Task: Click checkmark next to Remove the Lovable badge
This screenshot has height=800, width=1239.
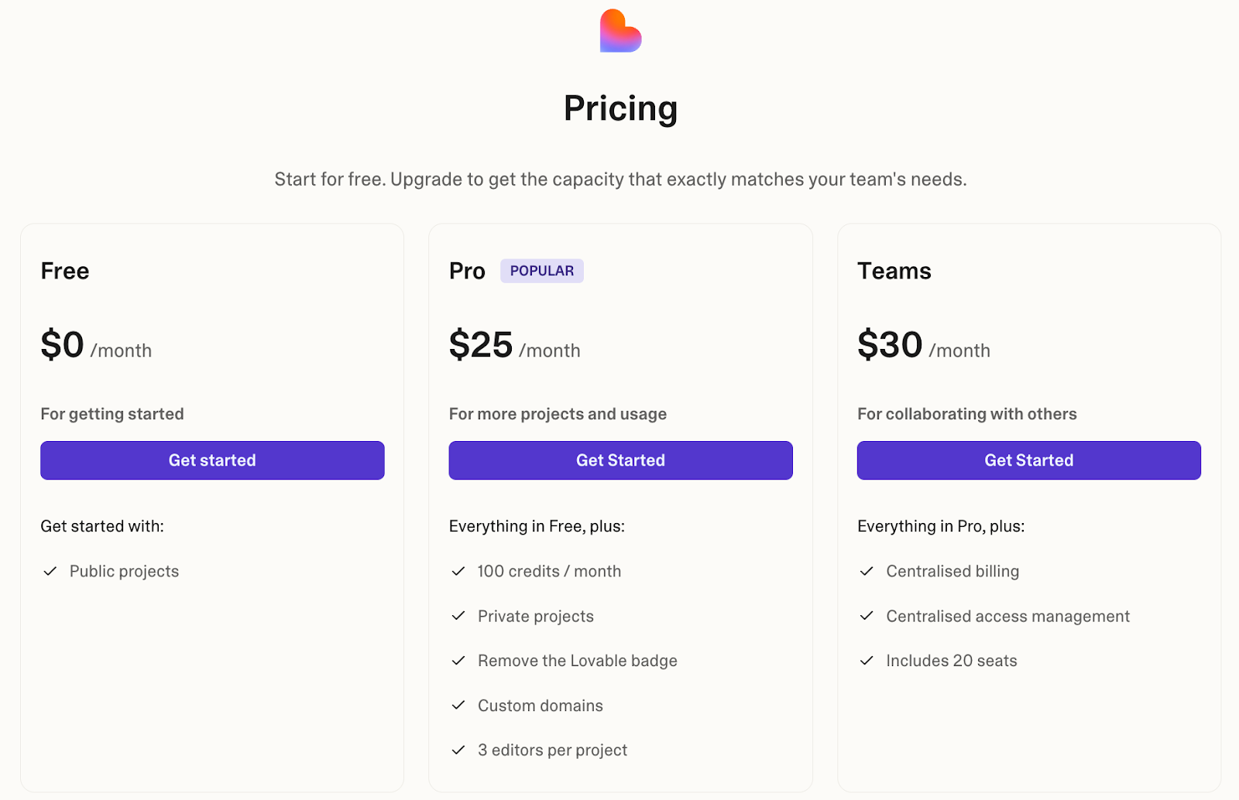Action: click(x=458, y=661)
